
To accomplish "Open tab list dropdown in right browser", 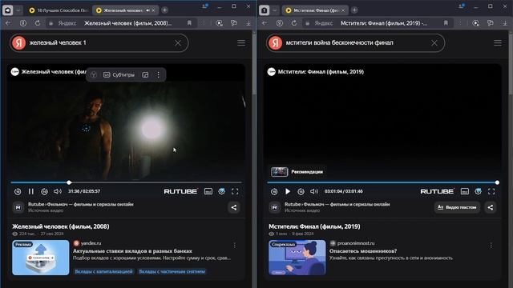I will pyautogui.click(x=275, y=10).
